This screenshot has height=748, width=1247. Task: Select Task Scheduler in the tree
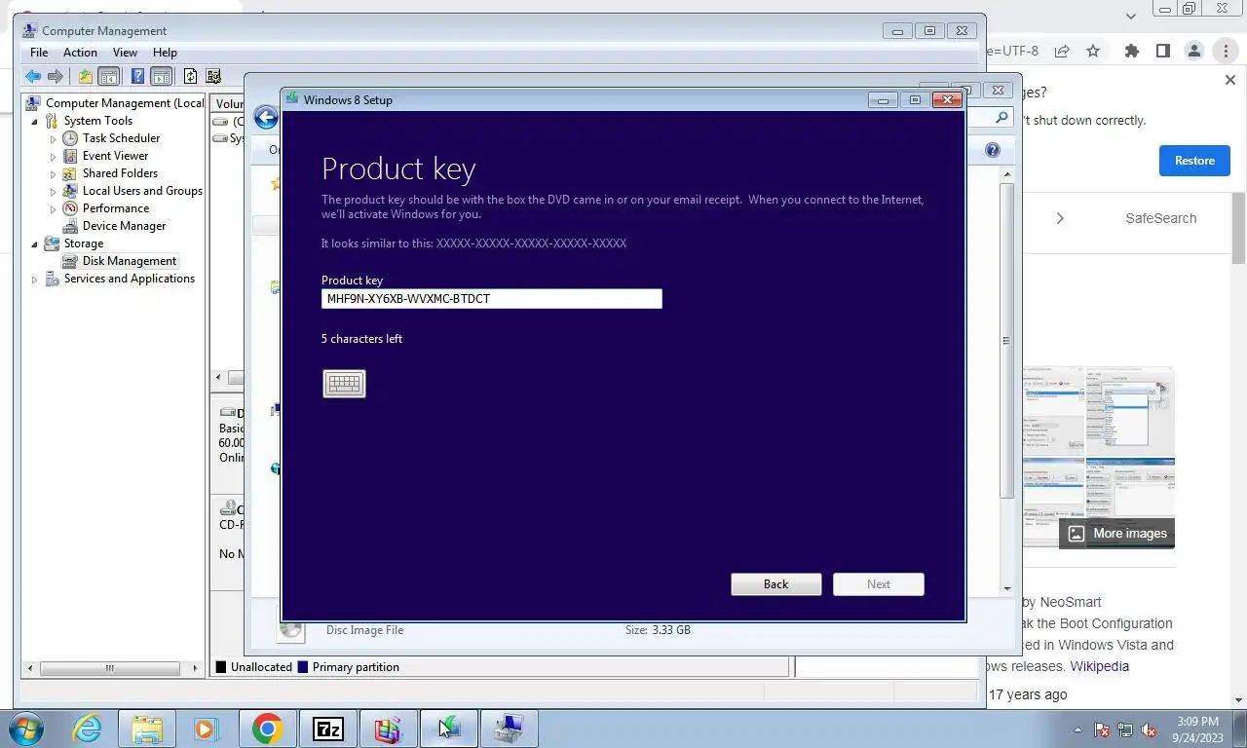click(x=121, y=138)
